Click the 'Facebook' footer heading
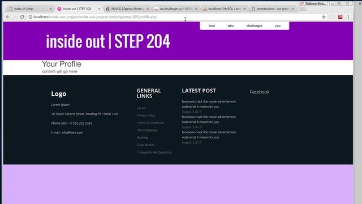 click(260, 92)
